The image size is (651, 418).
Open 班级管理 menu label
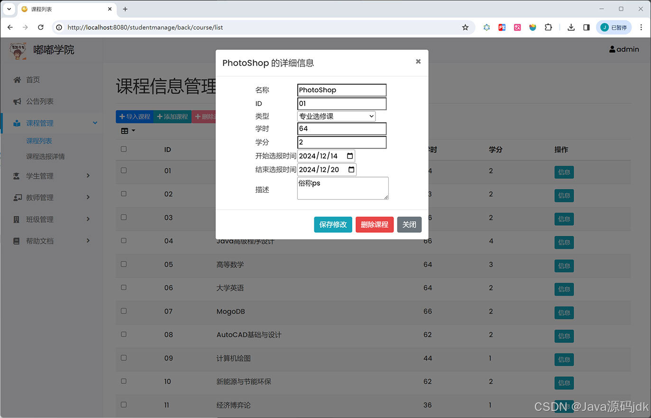point(40,220)
